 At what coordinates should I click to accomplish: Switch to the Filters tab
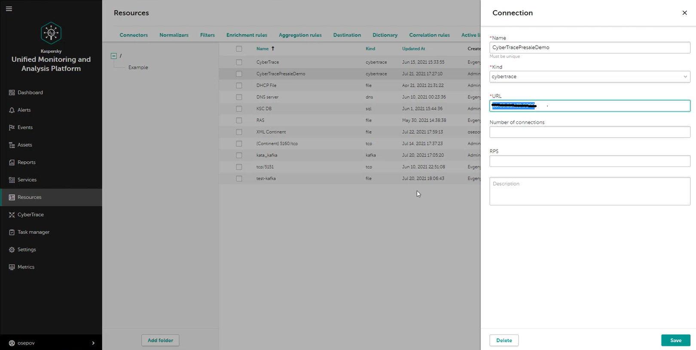point(208,35)
